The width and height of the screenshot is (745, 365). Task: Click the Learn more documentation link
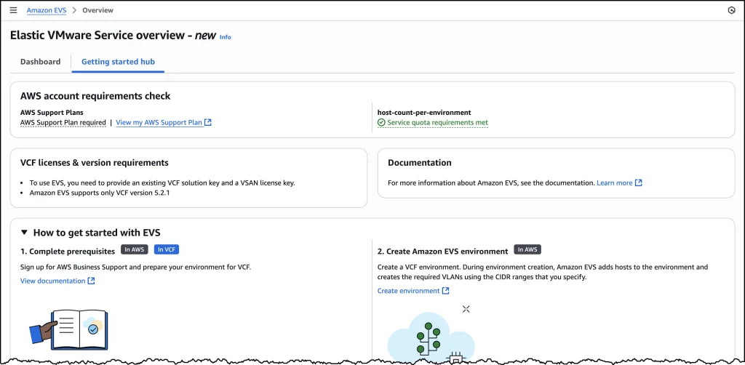click(x=614, y=182)
